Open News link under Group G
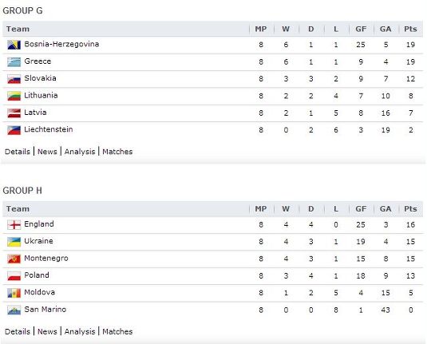 [47, 152]
